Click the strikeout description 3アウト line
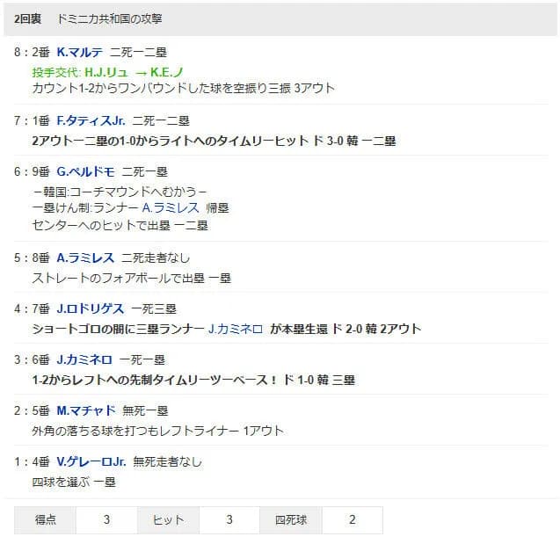This screenshot has height=544, width=560. click(x=184, y=88)
